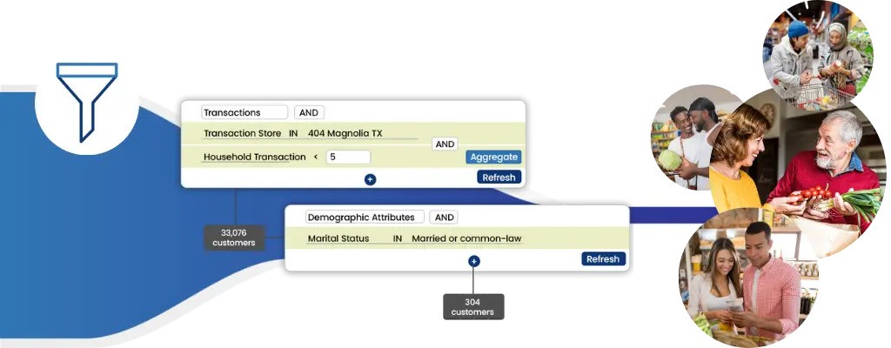Select the Marital Status field label
891x348 pixels.
coord(338,238)
